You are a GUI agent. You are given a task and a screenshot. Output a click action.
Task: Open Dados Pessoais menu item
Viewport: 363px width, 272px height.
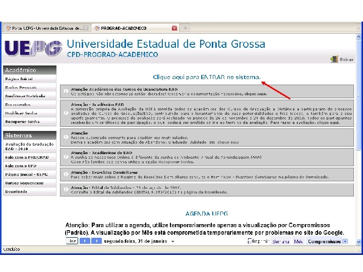(30, 88)
